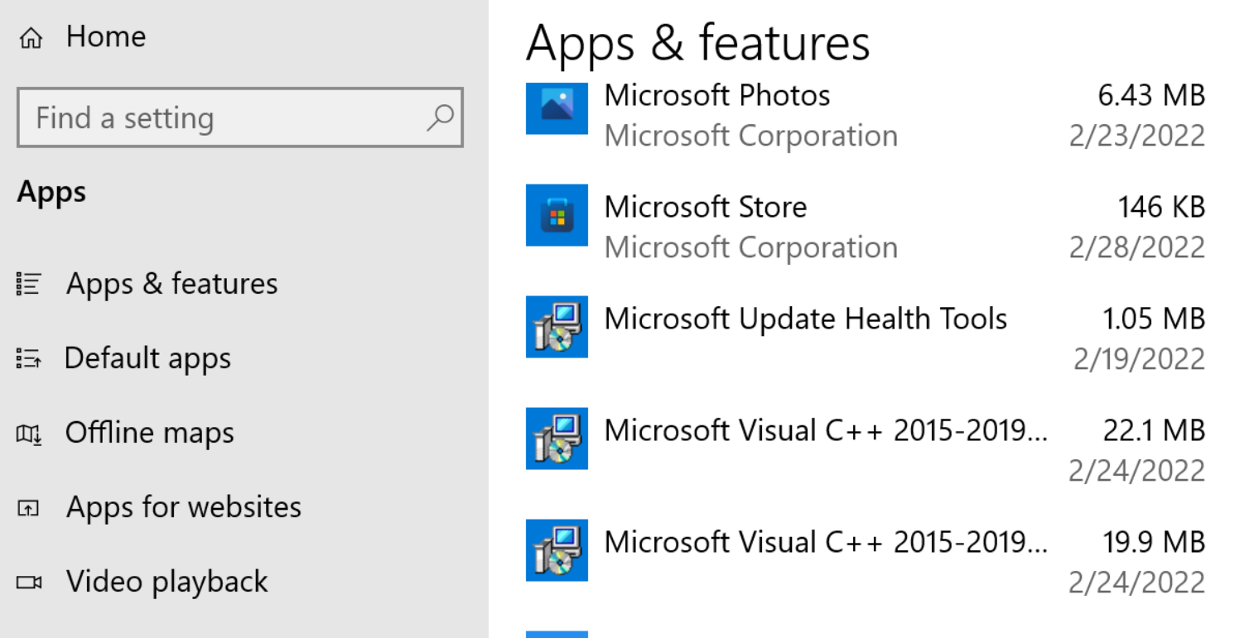Click the magnifier icon in search box
This screenshot has width=1254, height=638.
tap(440, 118)
